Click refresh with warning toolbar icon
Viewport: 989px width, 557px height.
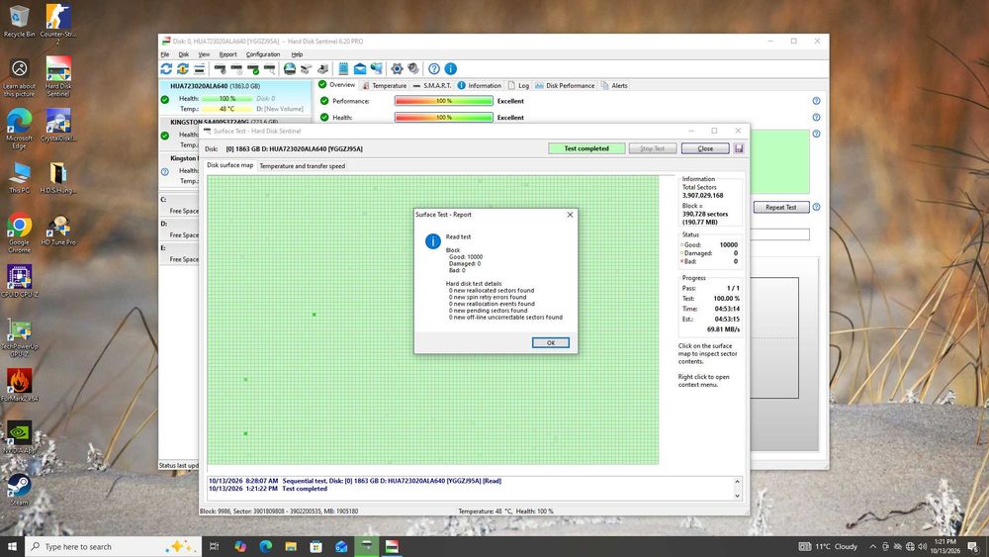[x=182, y=68]
